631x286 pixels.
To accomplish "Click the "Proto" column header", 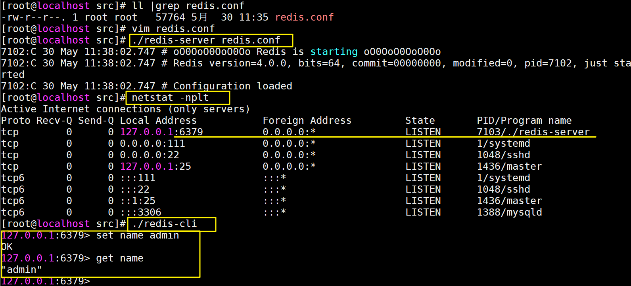I will (16, 121).
